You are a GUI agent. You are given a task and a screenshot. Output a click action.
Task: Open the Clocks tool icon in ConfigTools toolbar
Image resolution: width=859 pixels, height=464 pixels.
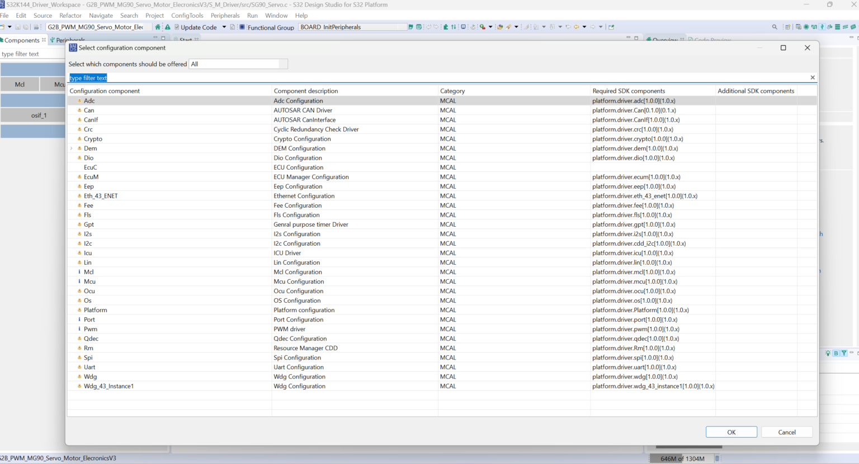pyautogui.click(x=815, y=26)
